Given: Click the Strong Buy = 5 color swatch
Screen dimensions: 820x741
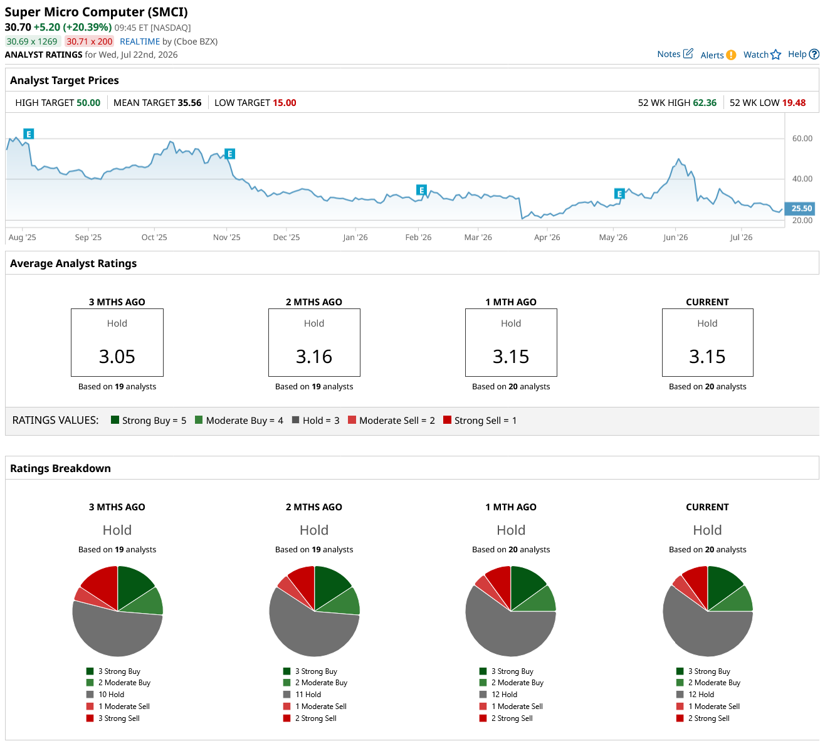Looking at the screenshot, I should [x=115, y=420].
